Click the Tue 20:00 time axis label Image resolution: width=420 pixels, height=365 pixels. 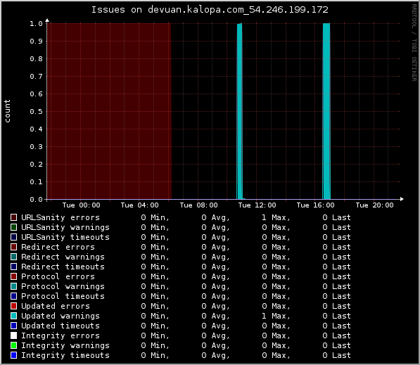click(x=374, y=205)
